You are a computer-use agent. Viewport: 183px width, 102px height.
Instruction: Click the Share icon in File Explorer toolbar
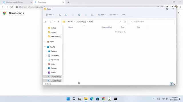coord(85,15)
